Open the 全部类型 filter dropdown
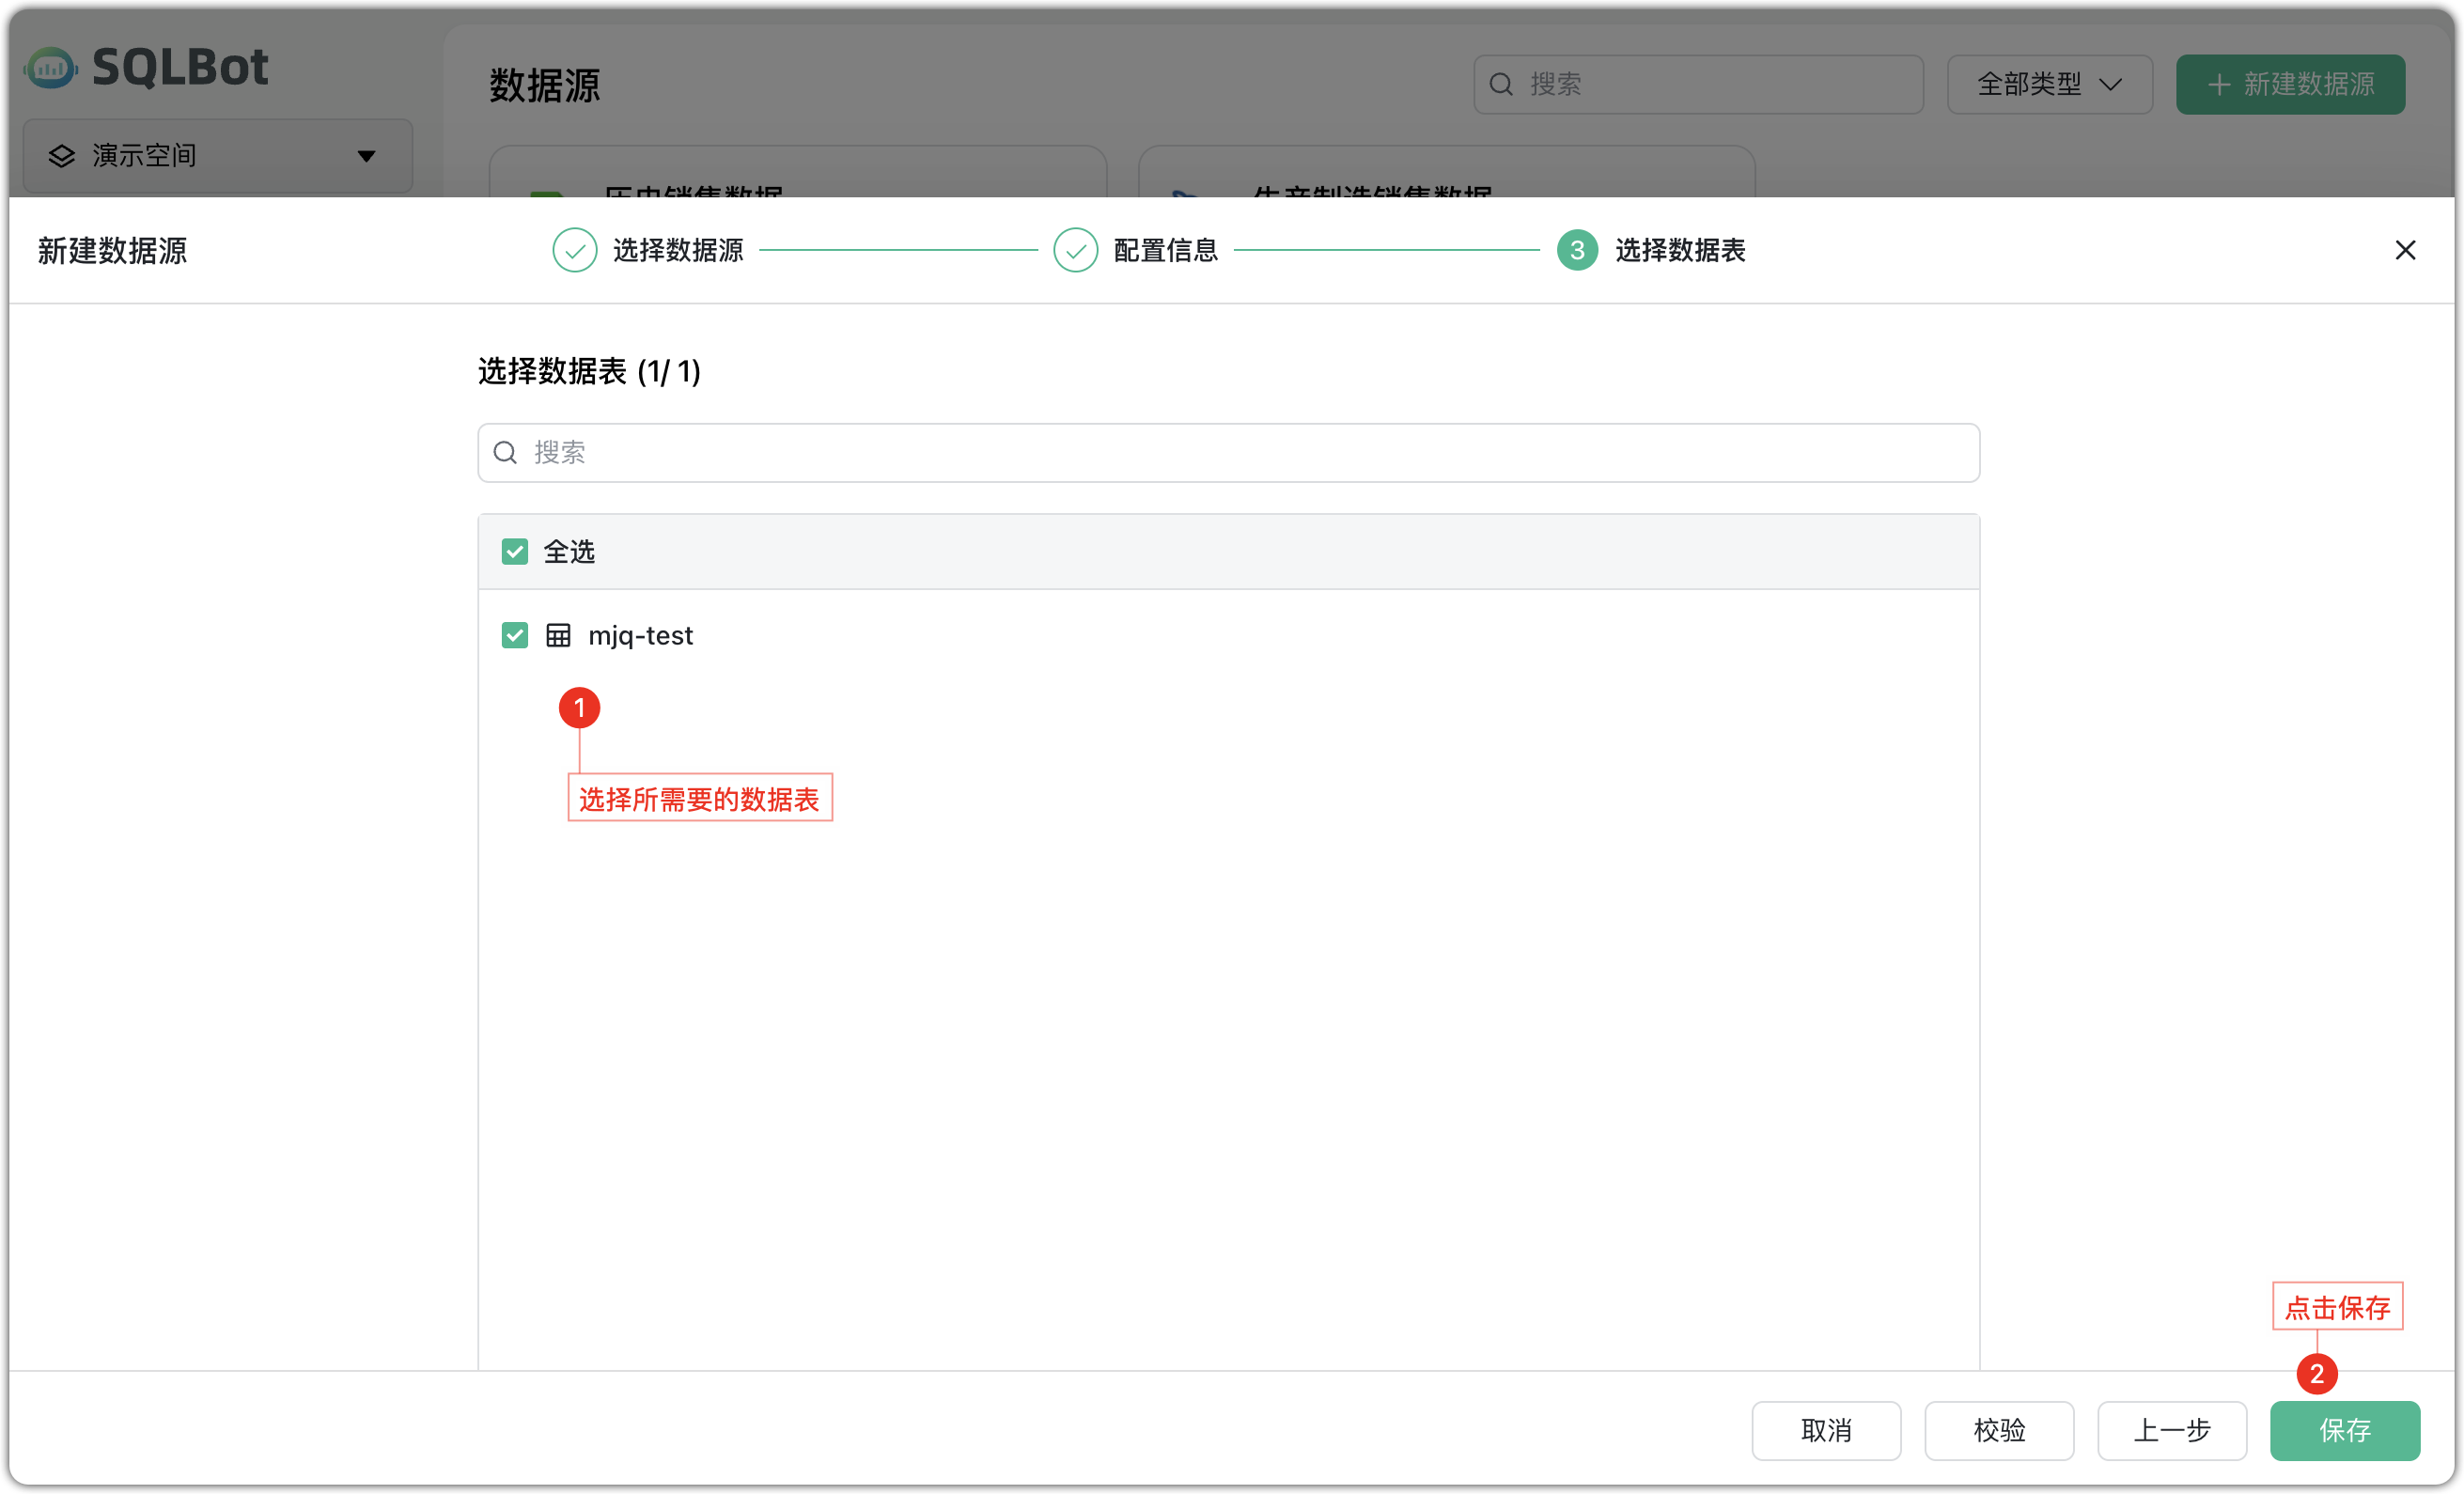This screenshot has width=2464, height=1494. 2050,84
